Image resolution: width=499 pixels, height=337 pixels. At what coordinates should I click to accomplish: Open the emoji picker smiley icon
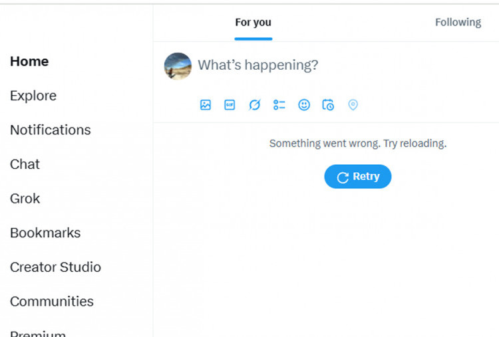(x=304, y=105)
